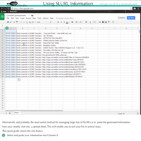Viewport: 141px width, 141px height.
Task: Toggle bold formatting
Action: point(58,22)
